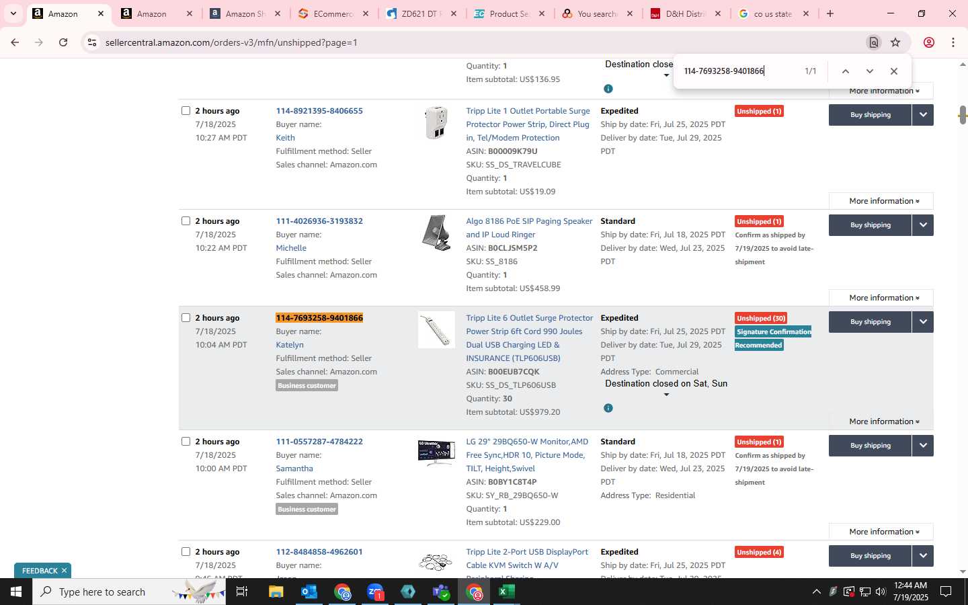The image size is (968, 605).
Task: Click Buy shipping for order 111-0557287-4784222
Action: point(870,446)
